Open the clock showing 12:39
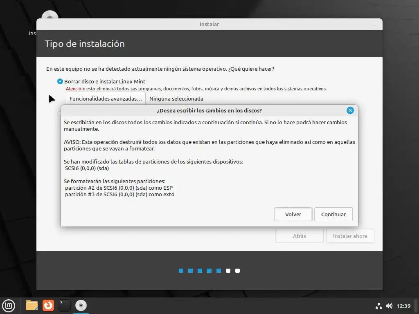Screen dimensions: 419x314 point(403,306)
